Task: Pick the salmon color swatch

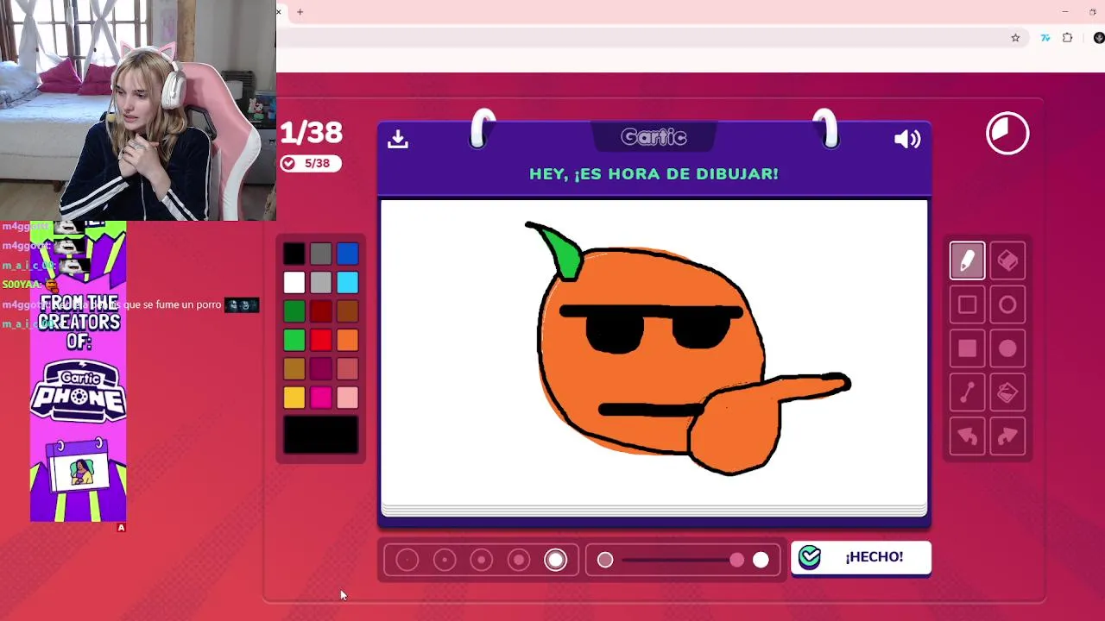Action: click(x=348, y=369)
